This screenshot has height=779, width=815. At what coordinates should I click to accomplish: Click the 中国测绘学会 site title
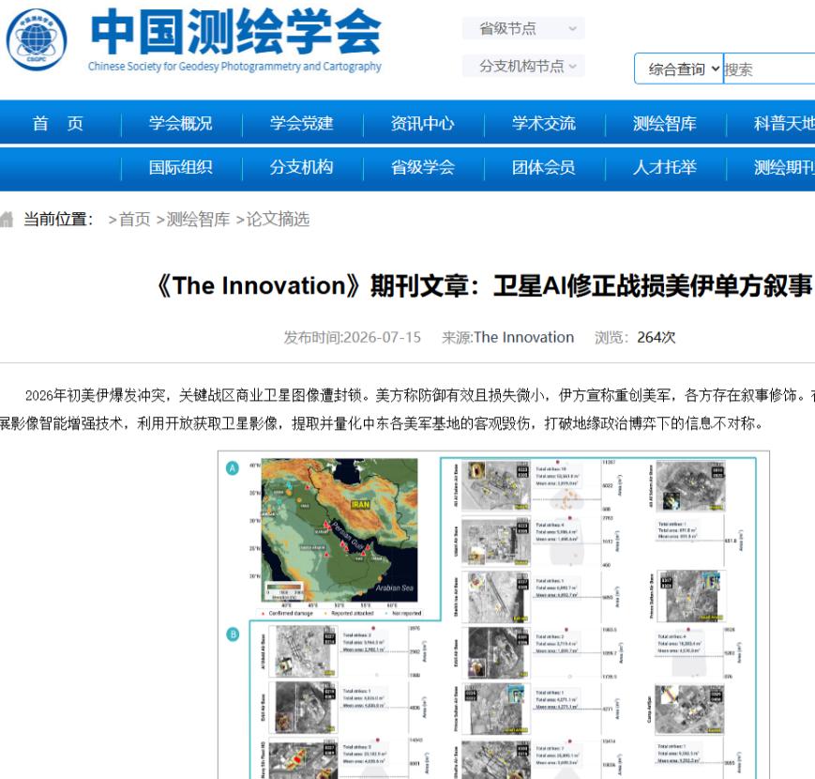click(x=236, y=31)
